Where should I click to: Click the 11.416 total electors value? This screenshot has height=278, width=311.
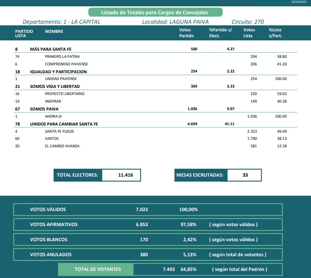click(126, 175)
